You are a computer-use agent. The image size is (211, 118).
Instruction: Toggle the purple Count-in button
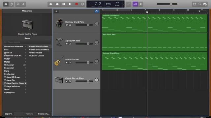tap(135, 4)
